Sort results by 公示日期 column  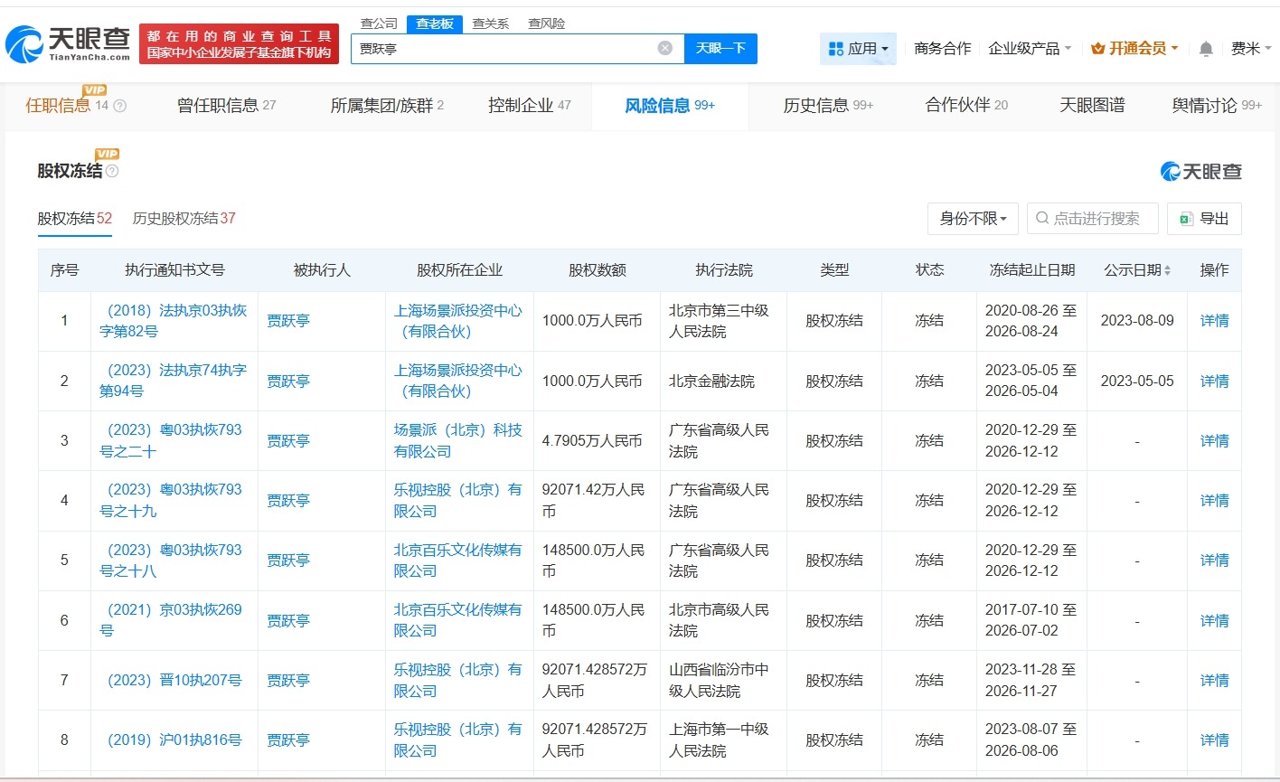[x=1168, y=269]
